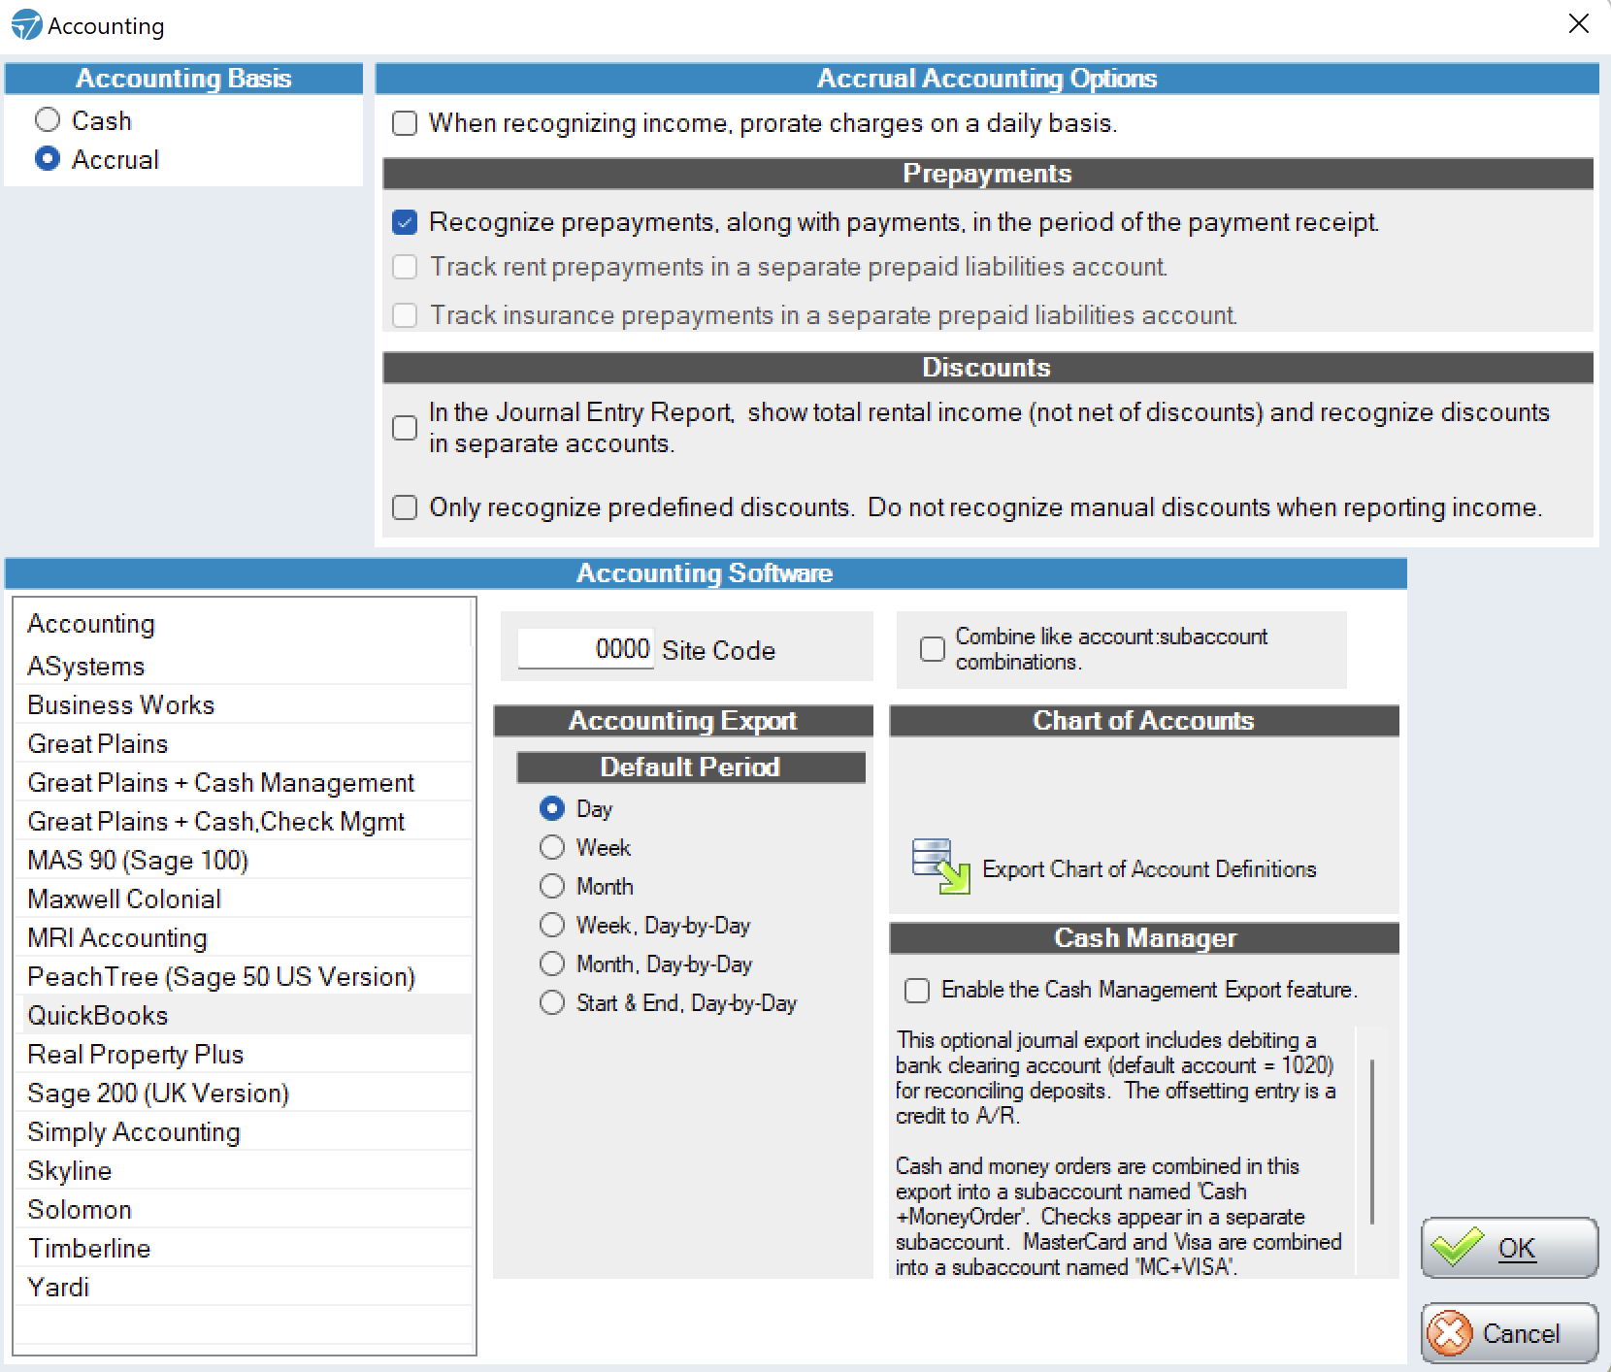Click the Cancel button
Screen dimensions: 1611x1372
(1509, 1333)
